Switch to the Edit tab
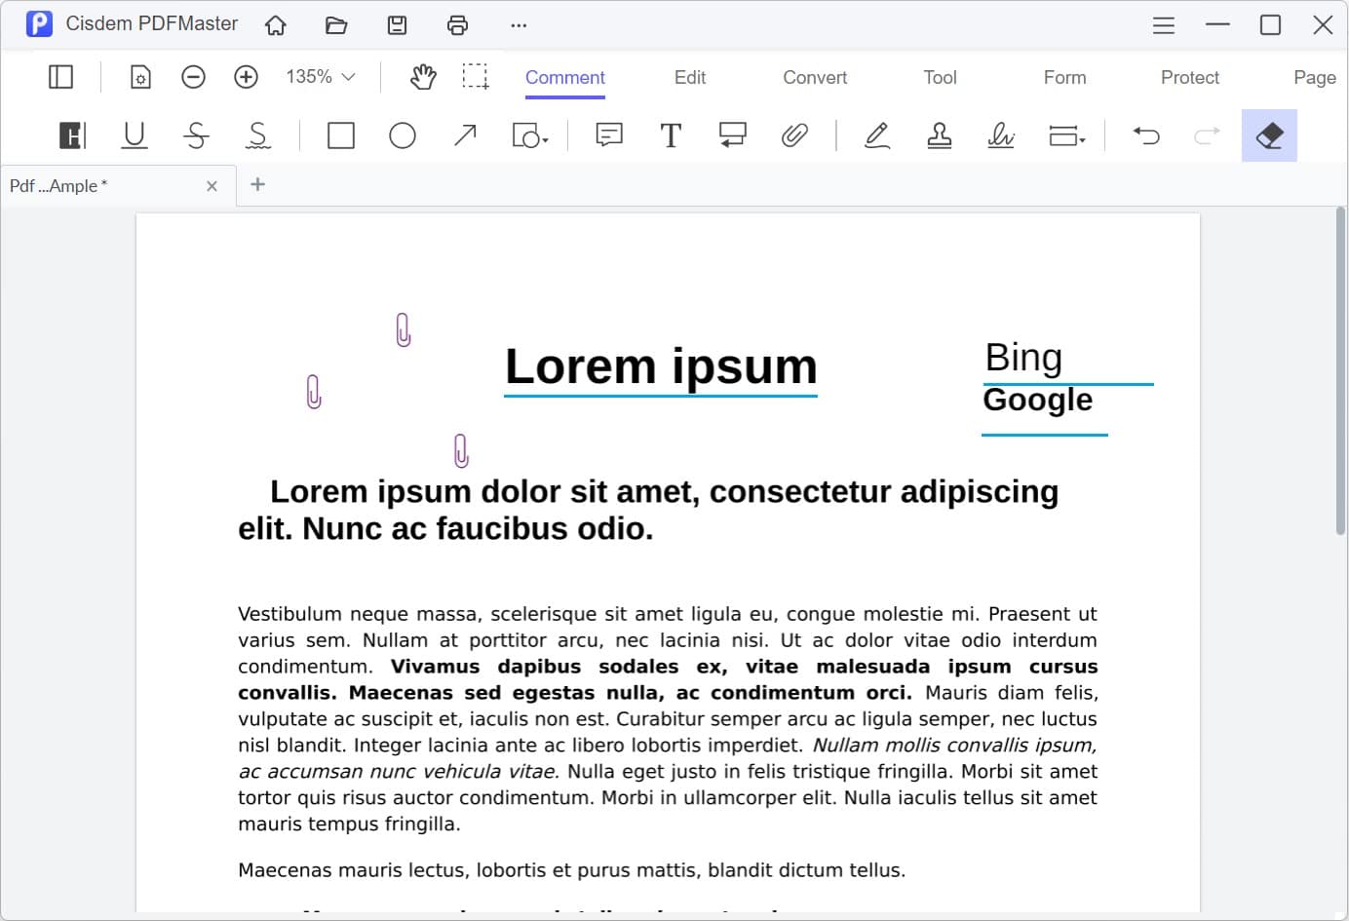 coord(689,78)
